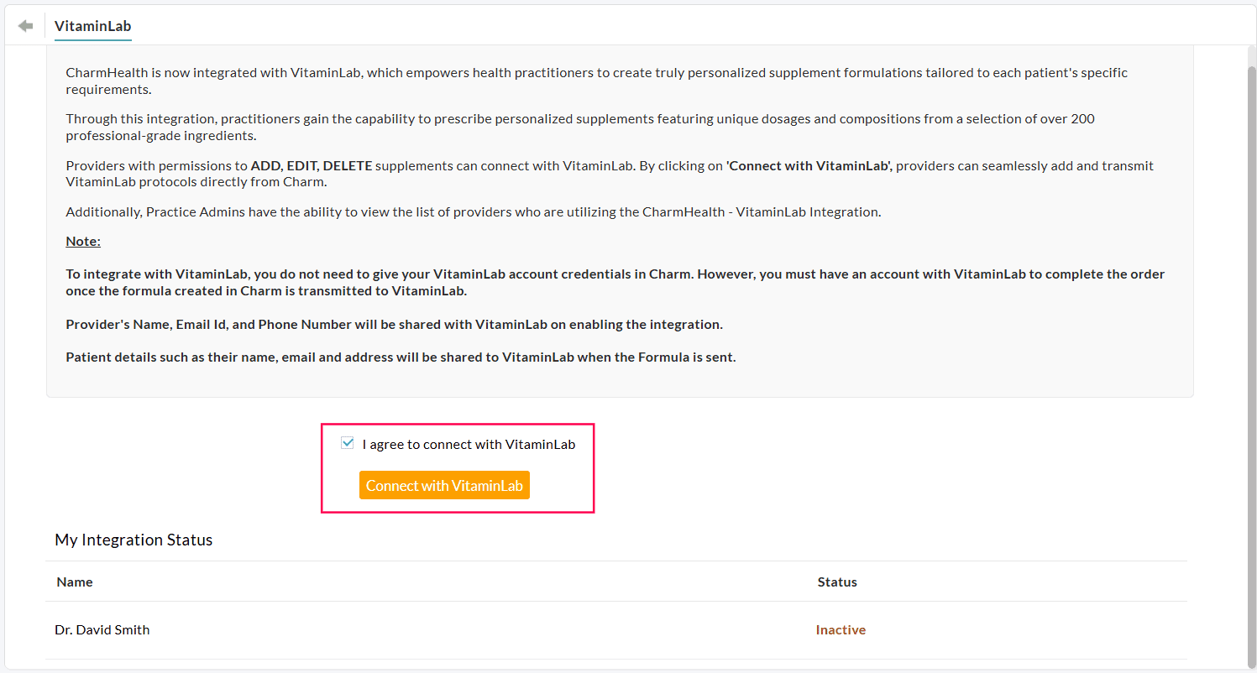Select the Dr. David Smith name
Image resolution: width=1257 pixels, height=673 pixels.
[102, 629]
